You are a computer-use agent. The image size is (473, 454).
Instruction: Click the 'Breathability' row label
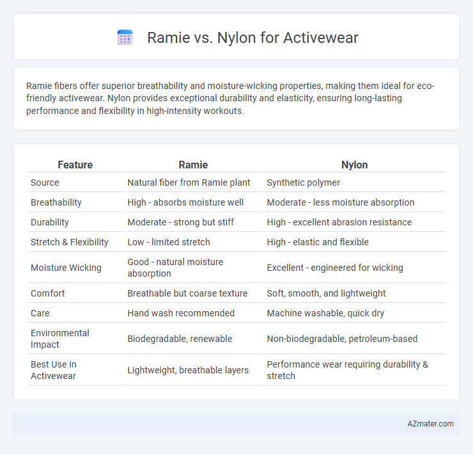point(56,202)
